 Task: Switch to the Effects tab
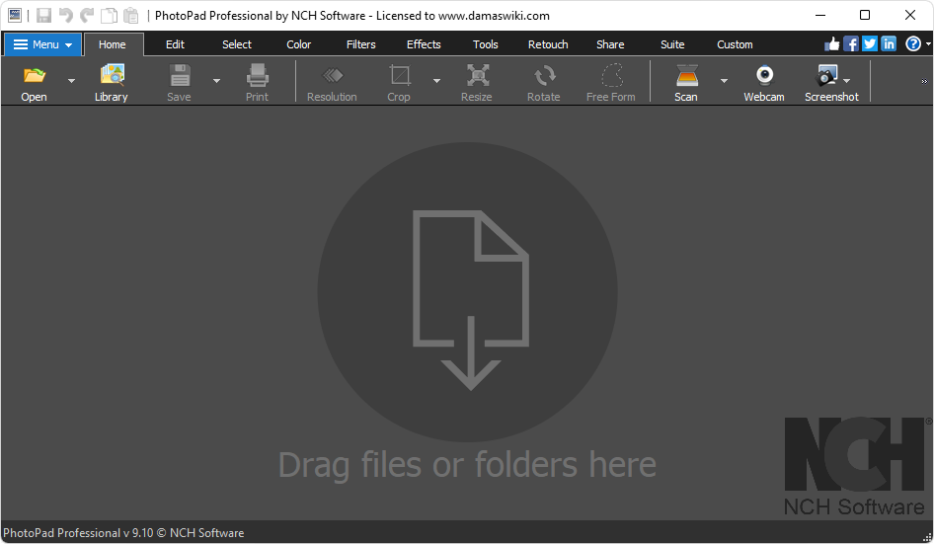pyautogui.click(x=425, y=44)
